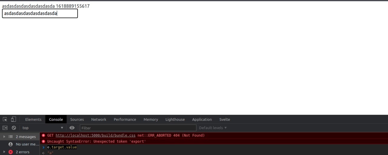Click the inspect element picker icon
The width and height of the screenshot is (388, 155).
pos(5,119)
